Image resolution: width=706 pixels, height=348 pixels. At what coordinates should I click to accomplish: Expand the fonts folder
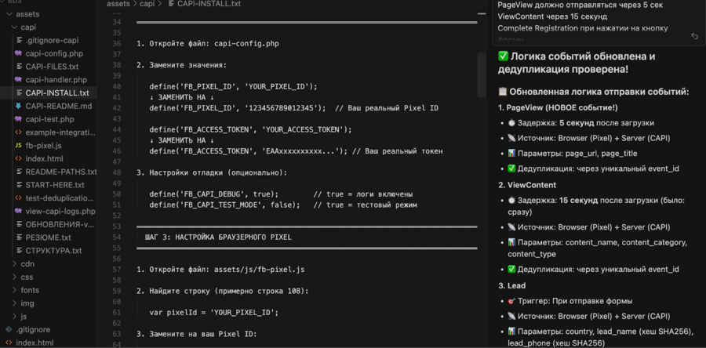coord(29,290)
